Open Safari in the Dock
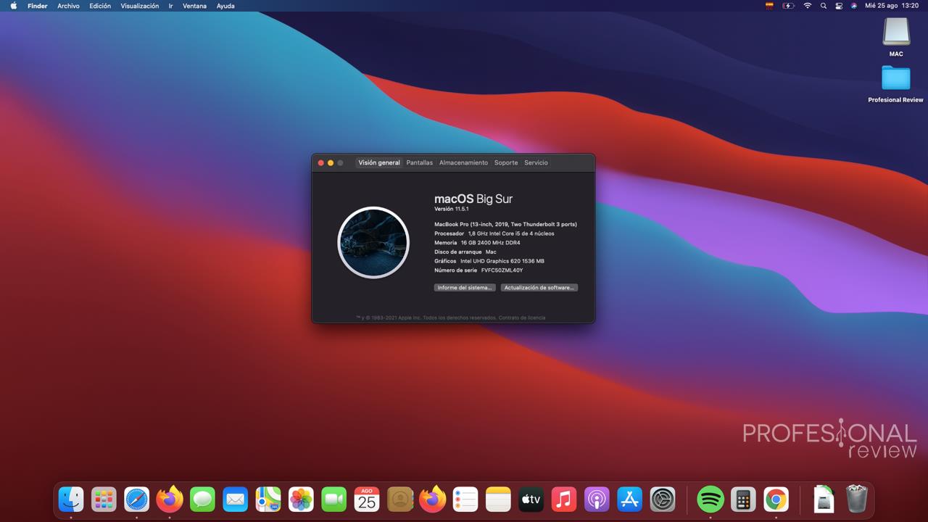 (137, 499)
